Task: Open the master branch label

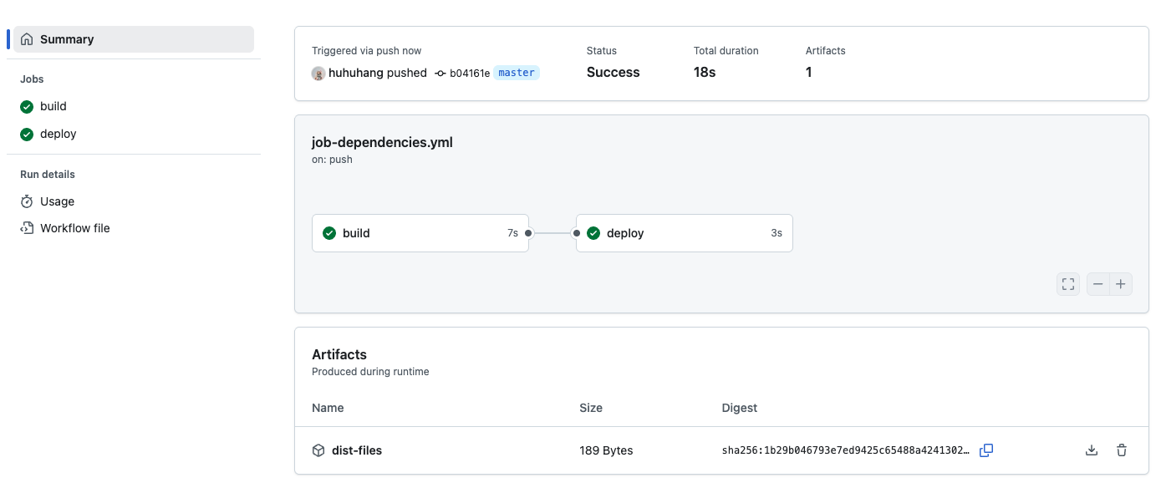Action: point(517,73)
